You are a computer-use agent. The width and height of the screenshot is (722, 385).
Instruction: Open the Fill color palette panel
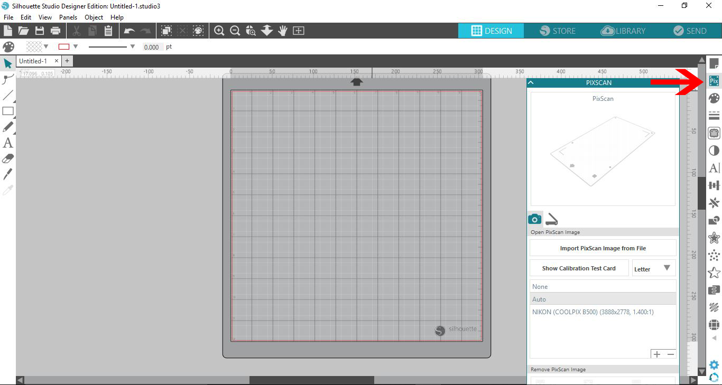pyautogui.click(x=714, y=98)
